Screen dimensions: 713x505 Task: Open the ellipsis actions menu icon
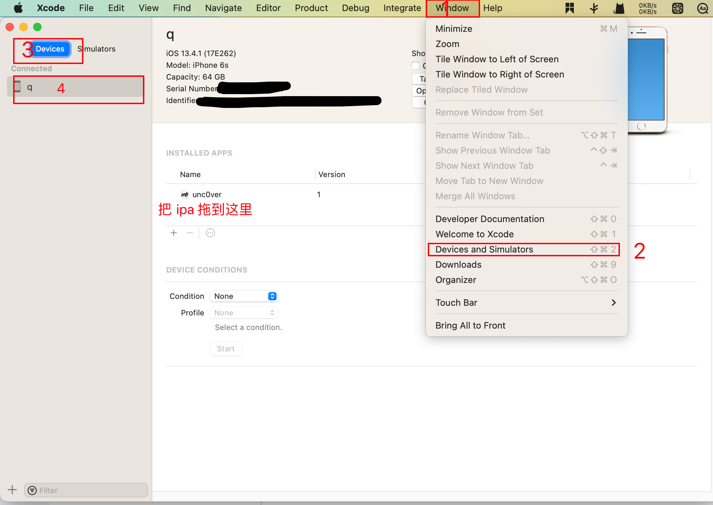pos(210,233)
